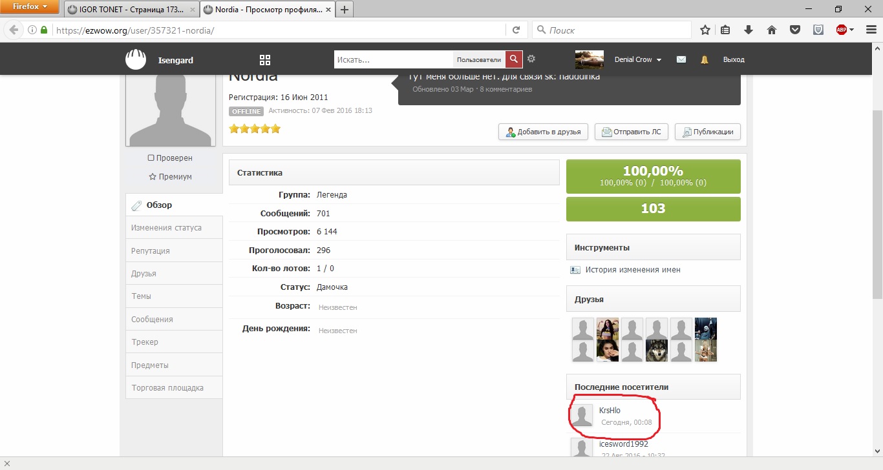This screenshot has height=470, width=883.
Task: Click the 100,00% green reputation bar
Action: tap(654, 176)
